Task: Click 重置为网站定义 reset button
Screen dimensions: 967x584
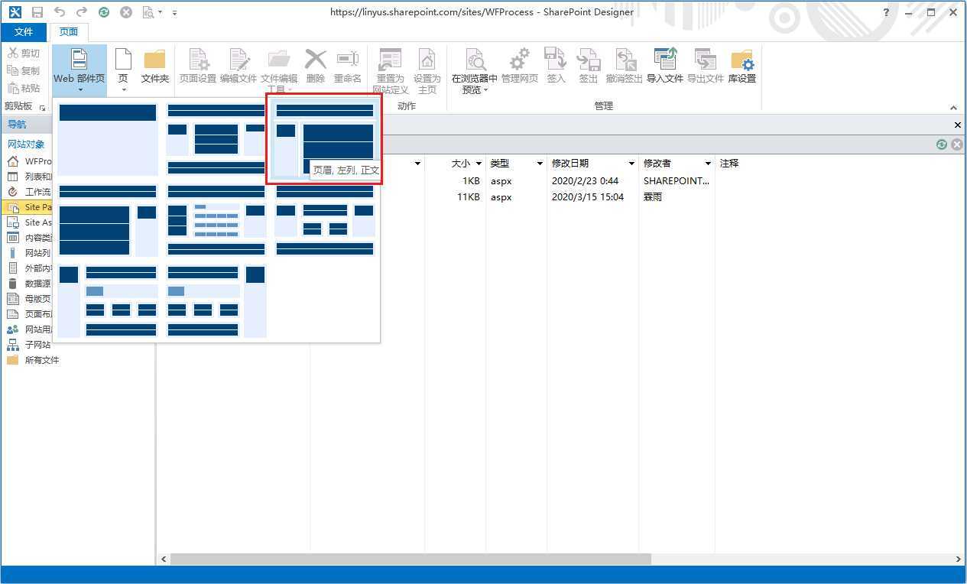Action: pos(390,70)
